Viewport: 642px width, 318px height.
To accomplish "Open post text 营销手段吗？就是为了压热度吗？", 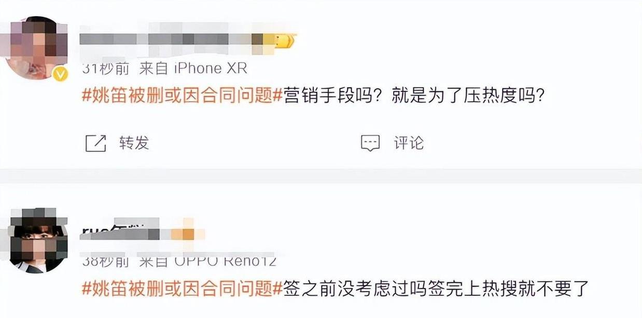I will click(414, 96).
